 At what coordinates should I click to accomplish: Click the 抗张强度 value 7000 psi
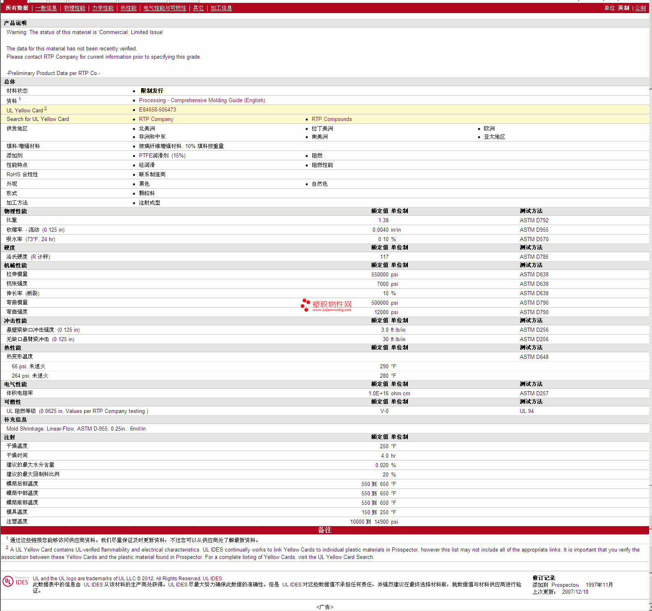tap(387, 284)
